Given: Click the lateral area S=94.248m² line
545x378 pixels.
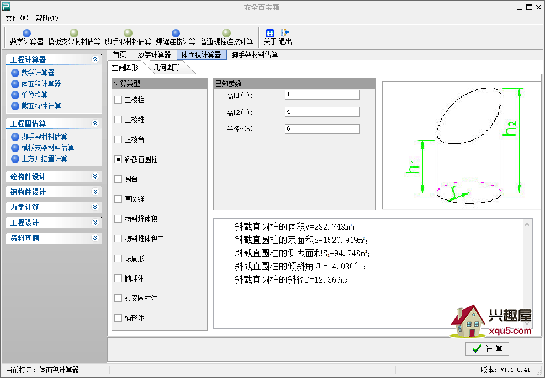Looking at the screenshot, I should coord(302,253).
